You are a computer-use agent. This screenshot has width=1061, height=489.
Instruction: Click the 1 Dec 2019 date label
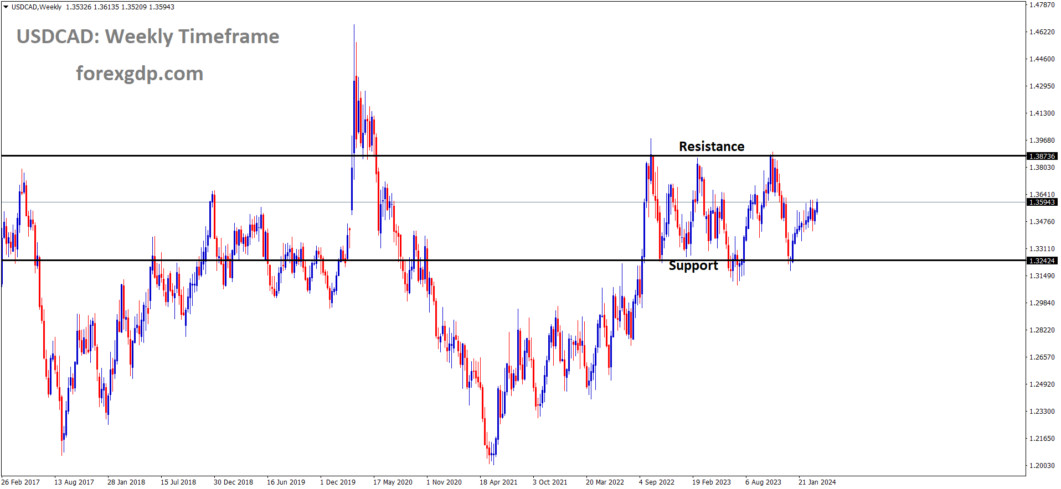[x=338, y=482]
